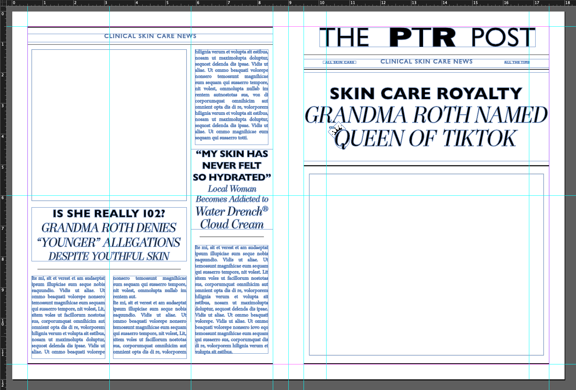Click the "“MY SKIN HAS NEVER FELT SO HYDRATED”" pull quote

tap(232, 165)
